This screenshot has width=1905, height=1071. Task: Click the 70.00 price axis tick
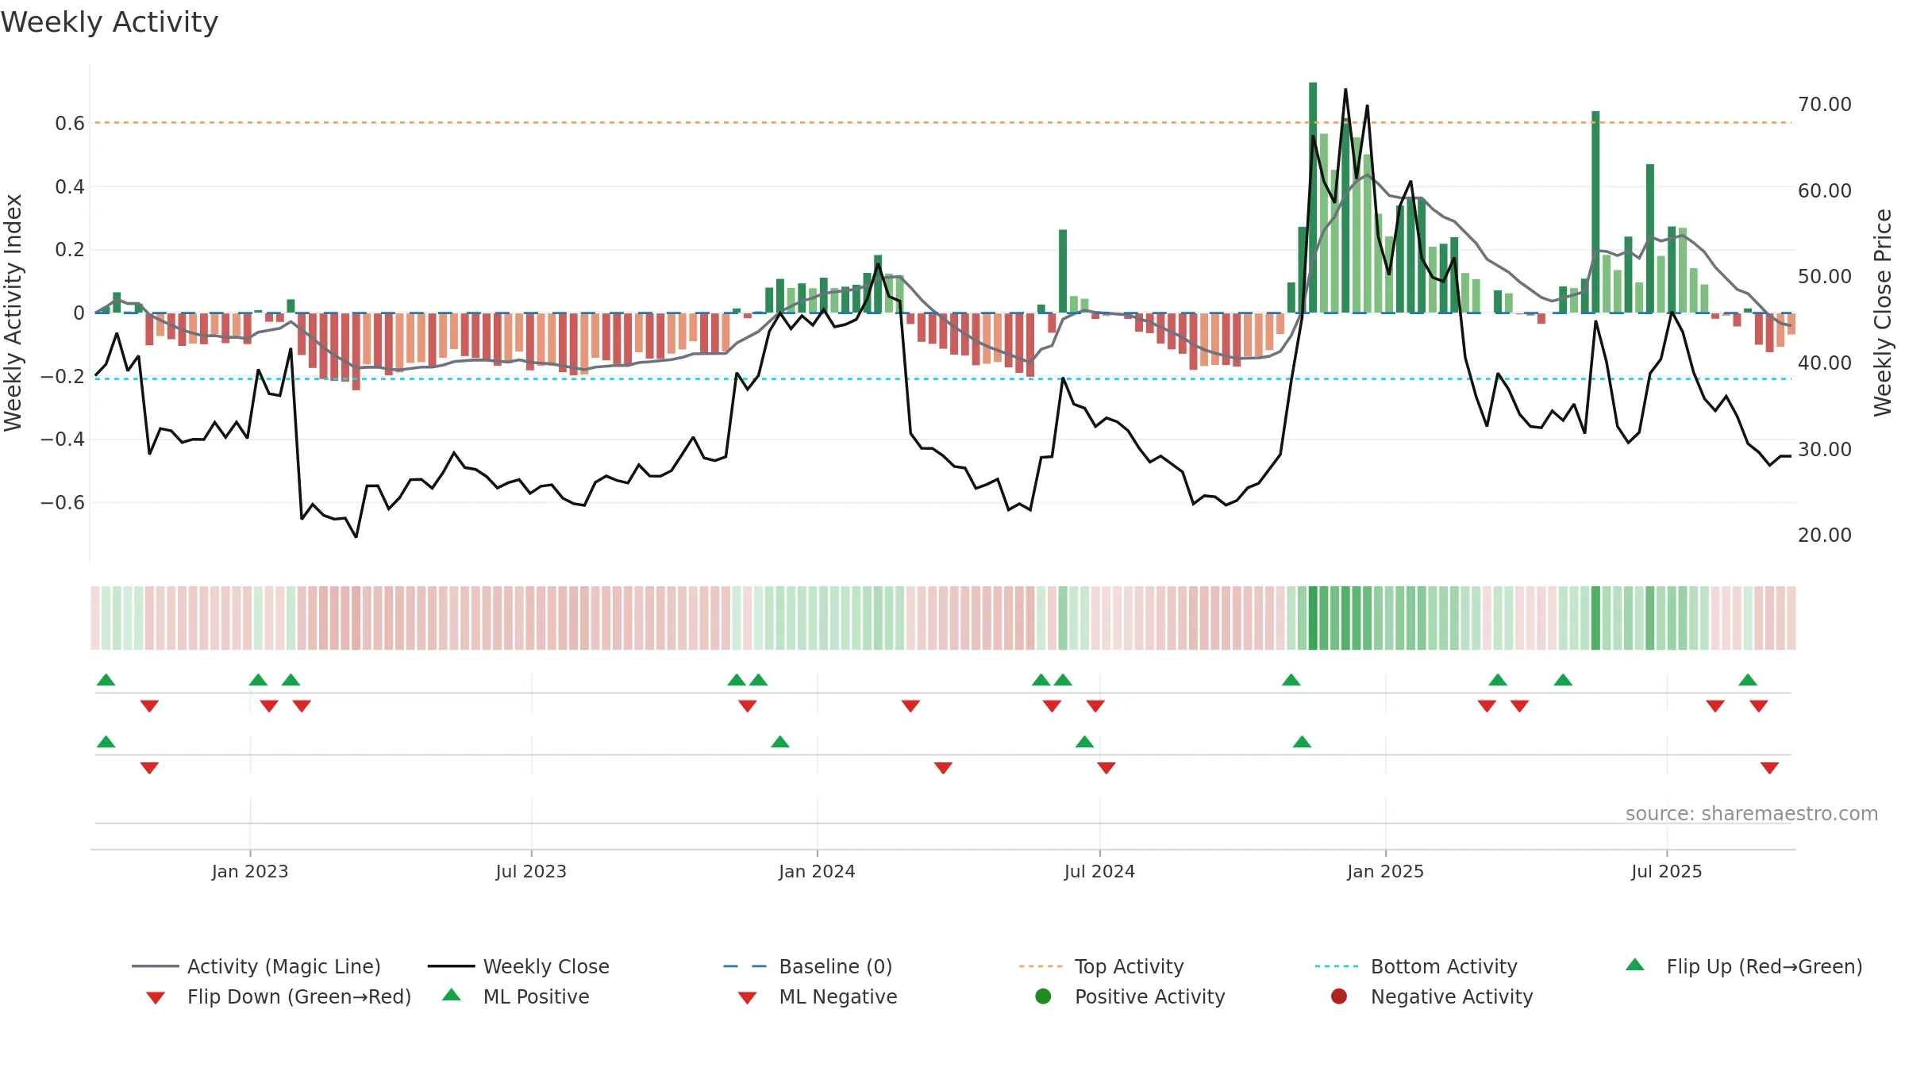(1825, 105)
